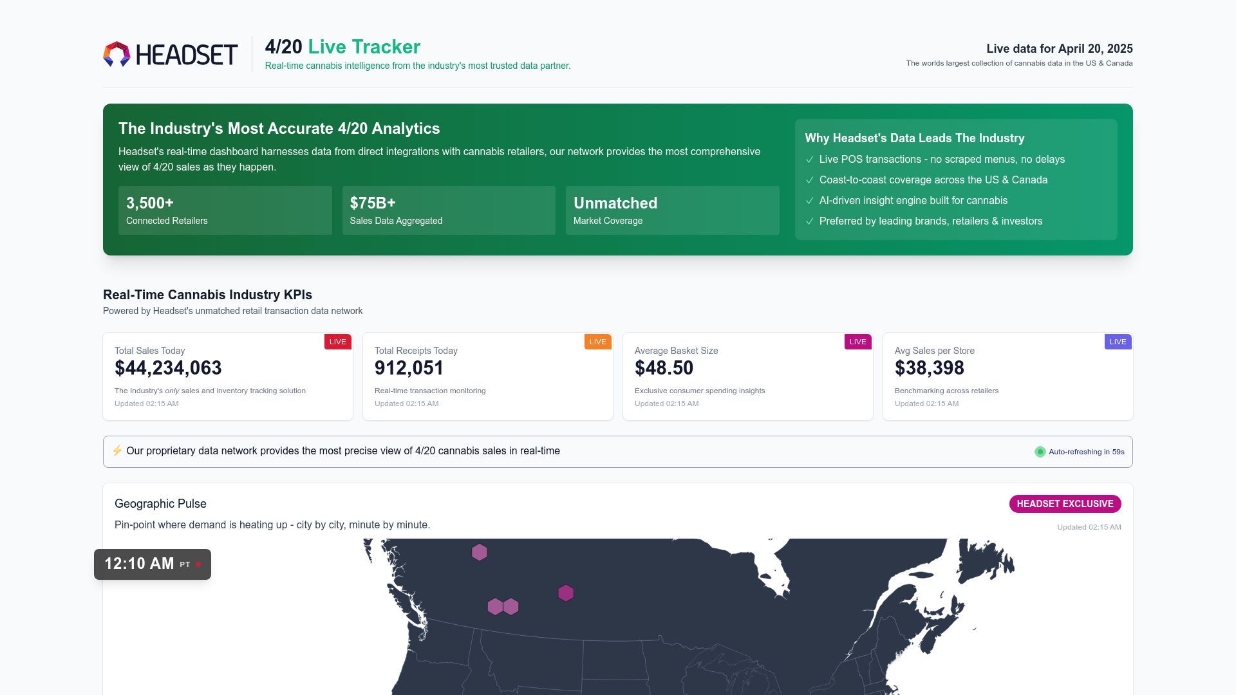Click the HEADSET EXCLUSIVE badge
1236x695 pixels.
click(x=1065, y=504)
